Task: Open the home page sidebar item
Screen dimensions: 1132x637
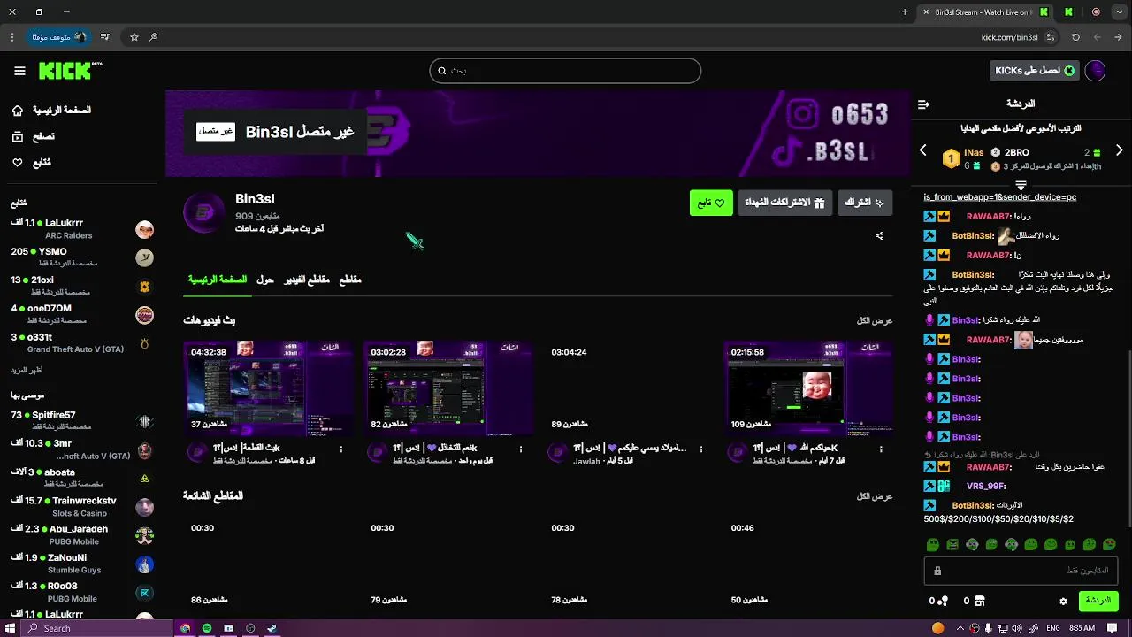Action: [51, 111]
